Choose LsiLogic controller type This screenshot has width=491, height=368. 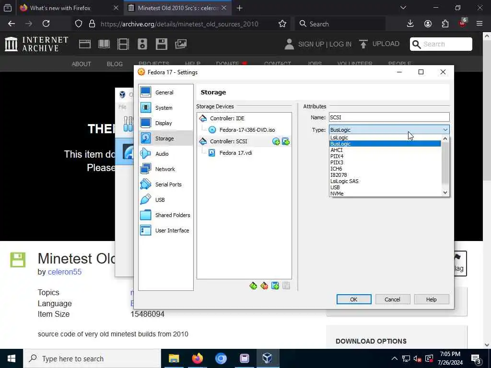385,138
